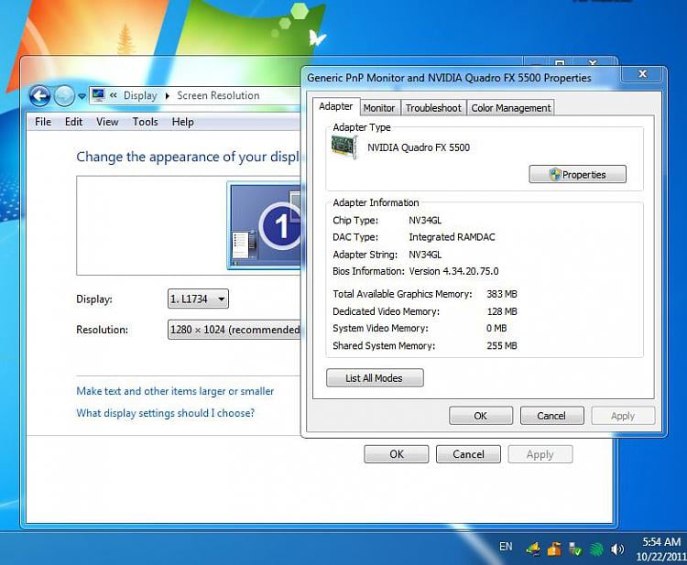Click the 383 MB total graphics memory value
687x565 pixels.
point(502,294)
